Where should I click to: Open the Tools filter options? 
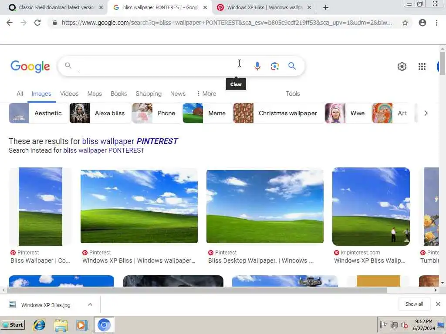pos(293,94)
